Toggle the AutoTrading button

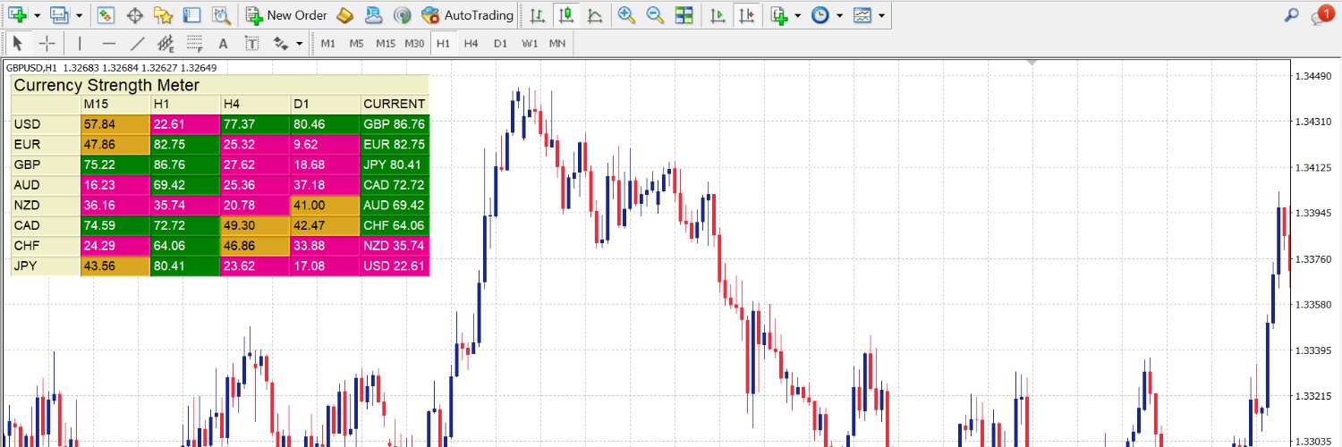(x=467, y=15)
